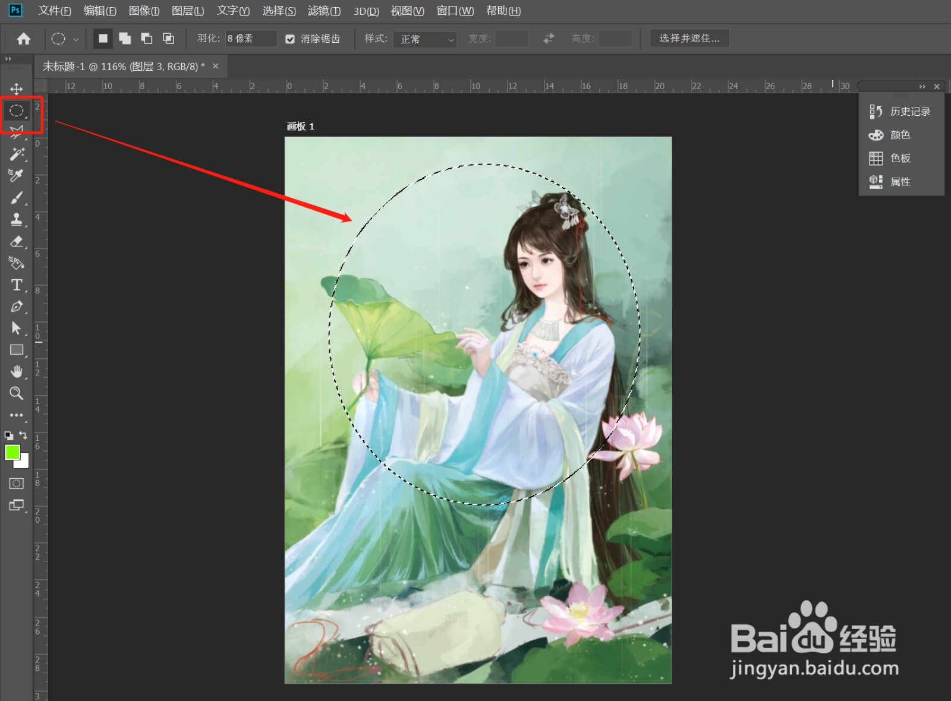The height and width of the screenshot is (701, 951).
Task: Open the Image menu
Action: pyautogui.click(x=144, y=11)
